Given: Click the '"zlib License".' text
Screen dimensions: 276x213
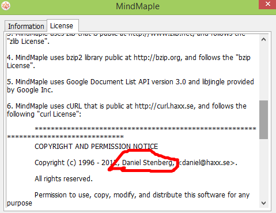Looking at the screenshot, I should (x=28, y=42).
